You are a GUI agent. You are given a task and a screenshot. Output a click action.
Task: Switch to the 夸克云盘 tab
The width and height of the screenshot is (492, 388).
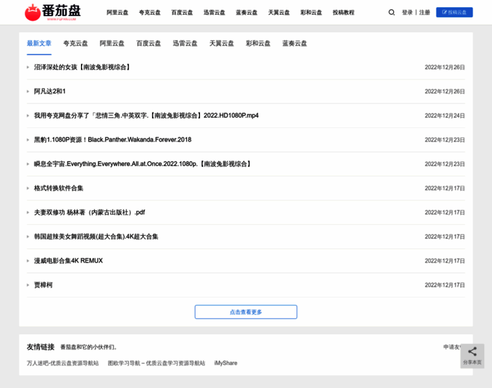(76, 43)
